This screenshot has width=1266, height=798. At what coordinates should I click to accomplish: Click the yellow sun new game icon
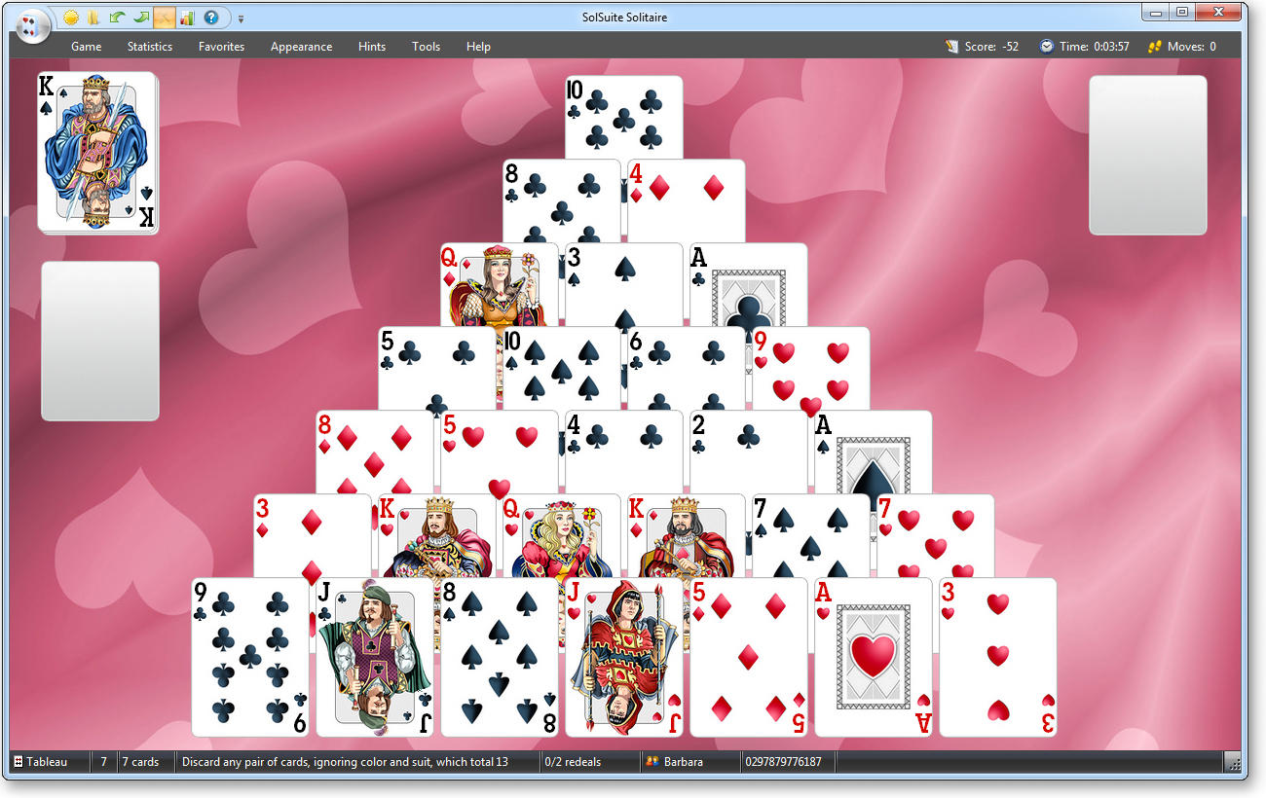[71, 18]
